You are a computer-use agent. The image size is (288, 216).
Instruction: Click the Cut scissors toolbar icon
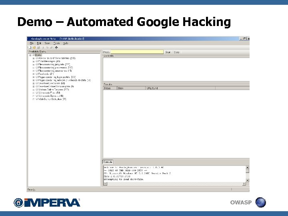point(43,48)
